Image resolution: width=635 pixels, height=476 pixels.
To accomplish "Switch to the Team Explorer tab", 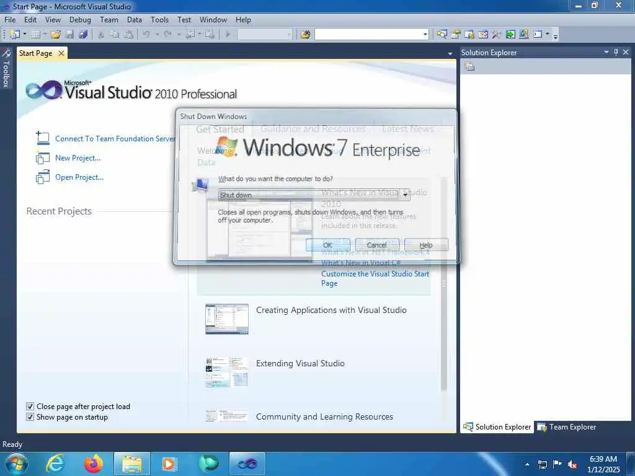I will (x=567, y=427).
